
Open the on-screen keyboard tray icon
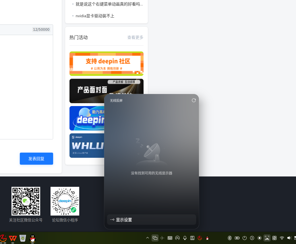(x=170, y=238)
